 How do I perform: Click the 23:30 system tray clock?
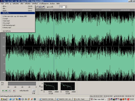pyautogui.click(x=132, y=99)
